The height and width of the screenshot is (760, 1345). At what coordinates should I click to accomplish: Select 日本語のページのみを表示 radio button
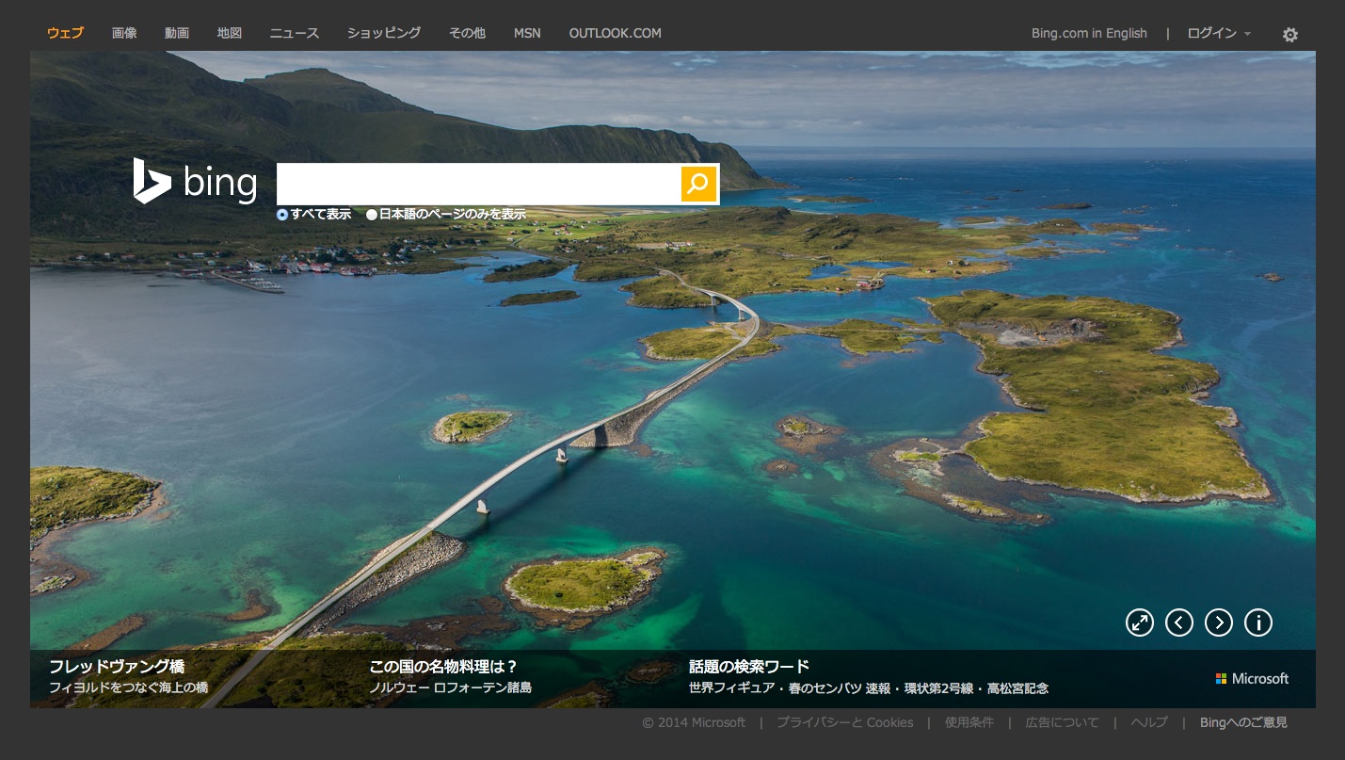(372, 215)
